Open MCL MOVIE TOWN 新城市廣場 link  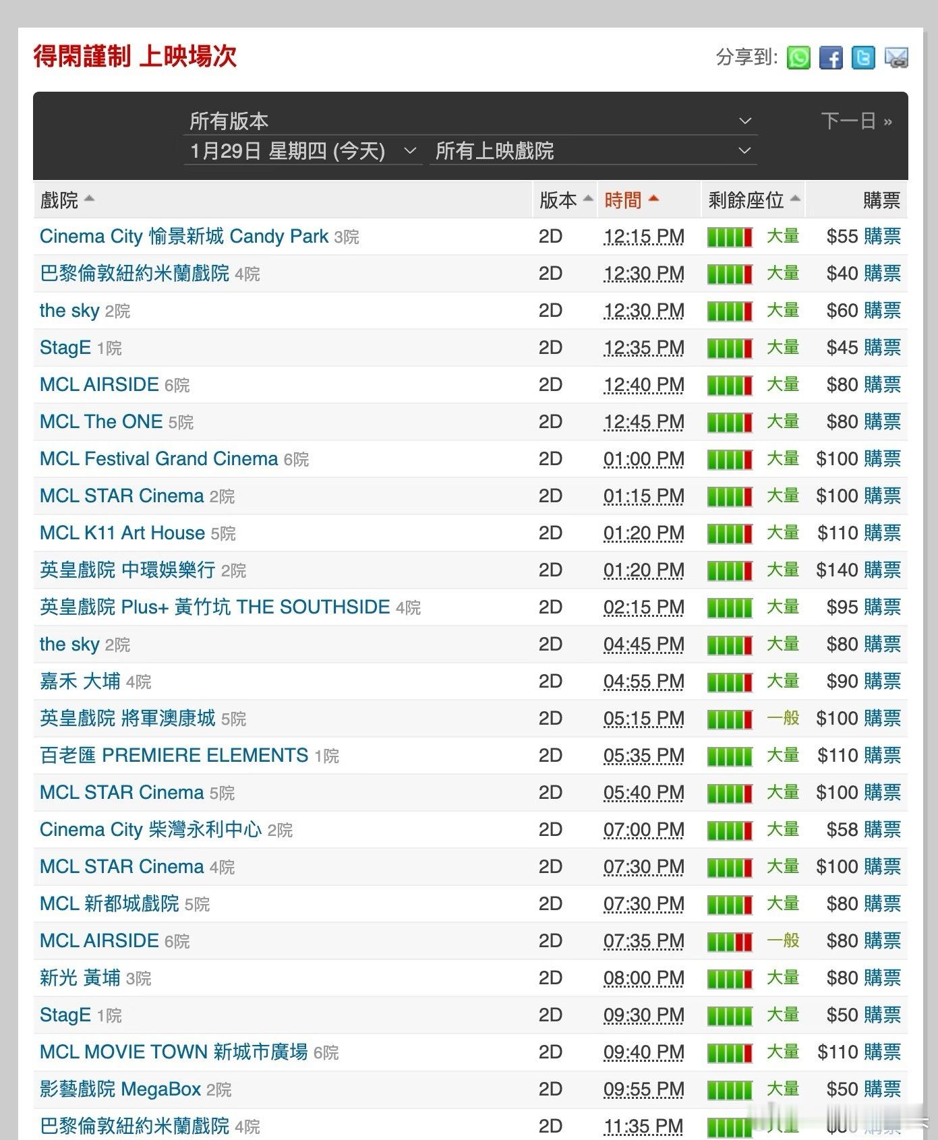coord(174,1052)
